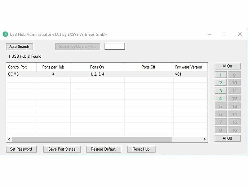Click the Firmware Version column header

(x=188, y=67)
